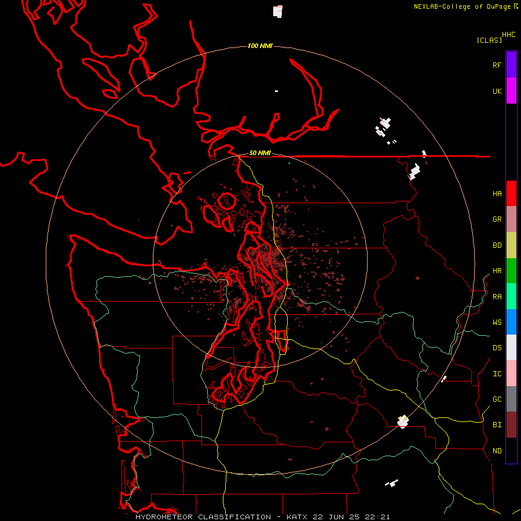Screen dimensions: 521x521
Task: Click the HR green legend swatch
Action: point(511,271)
